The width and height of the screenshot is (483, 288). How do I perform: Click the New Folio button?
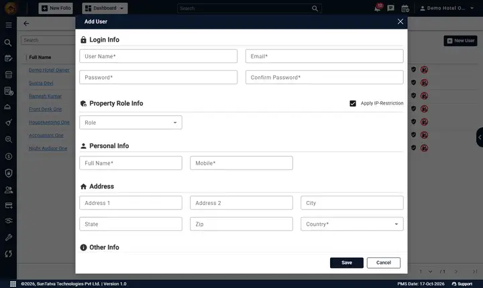click(x=56, y=8)
